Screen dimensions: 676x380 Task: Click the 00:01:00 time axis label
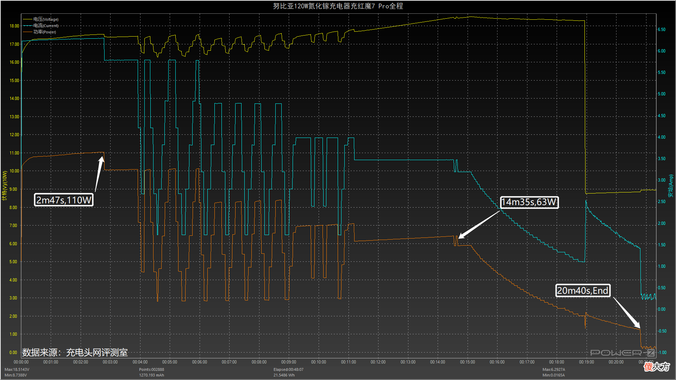coord(51,362)
